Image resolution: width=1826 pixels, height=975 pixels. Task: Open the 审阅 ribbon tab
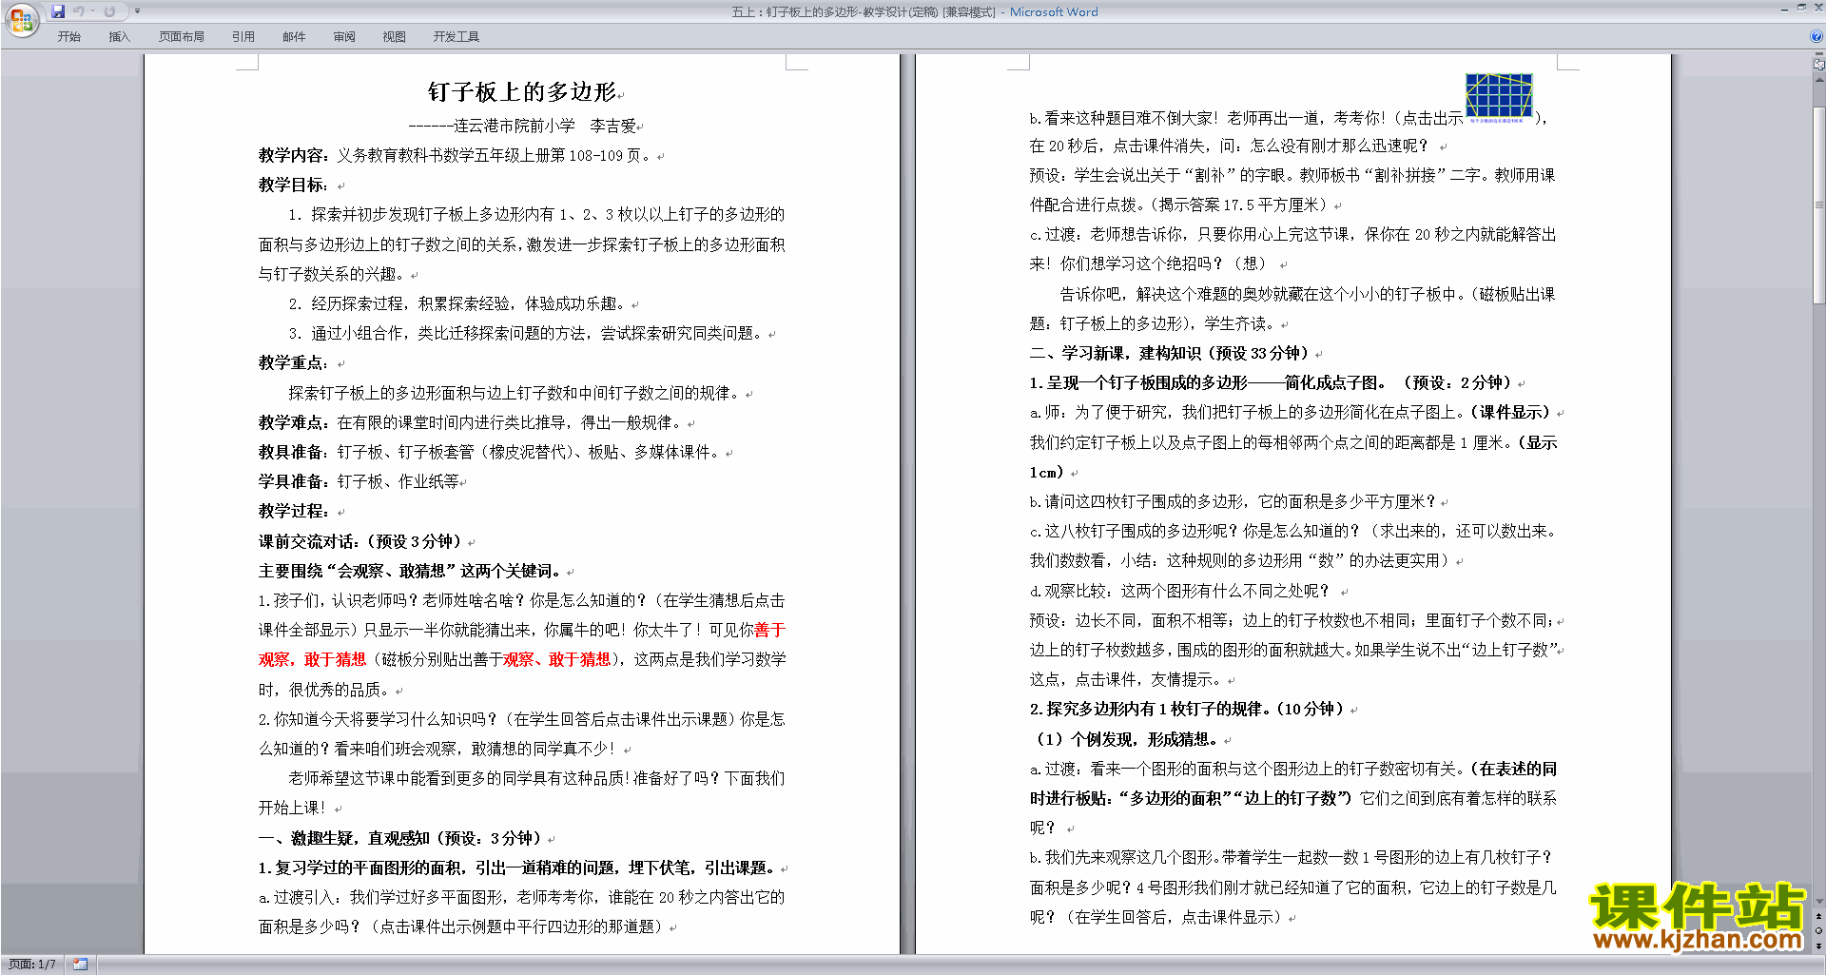344,36
